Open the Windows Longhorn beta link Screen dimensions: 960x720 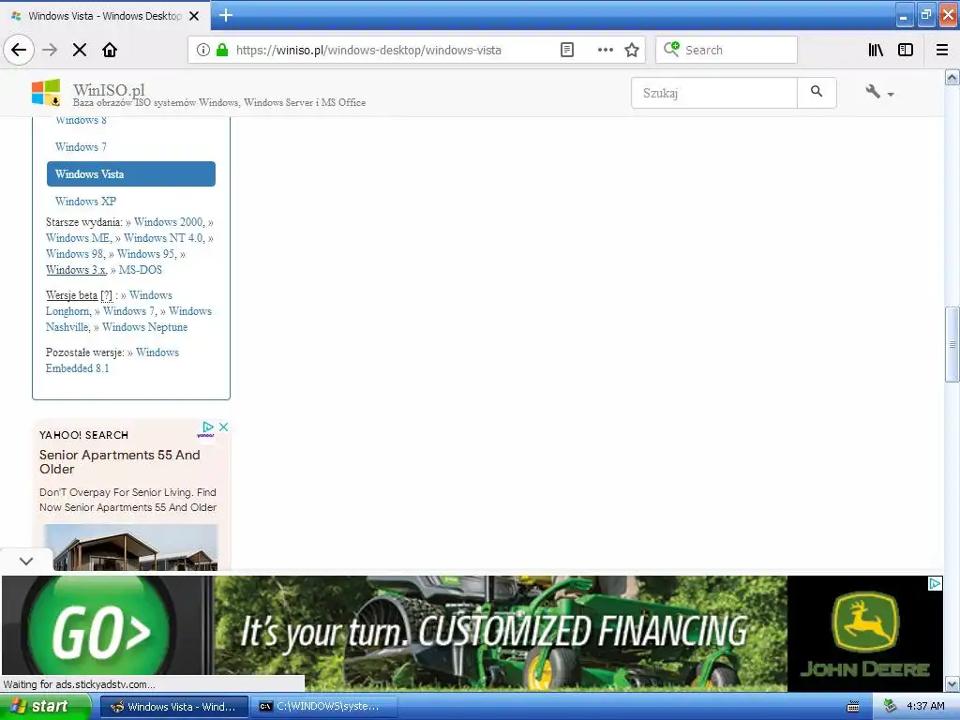(109, 303)
